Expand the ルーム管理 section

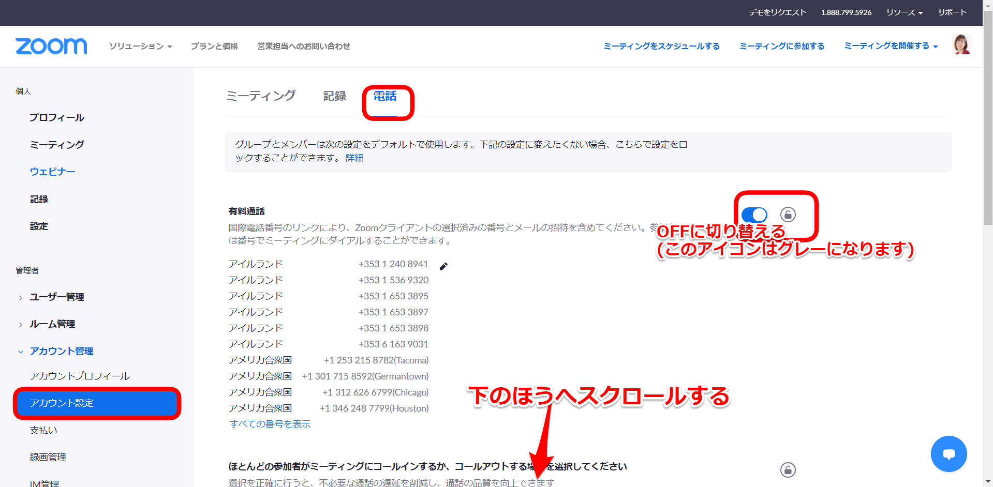click(52, 324)
